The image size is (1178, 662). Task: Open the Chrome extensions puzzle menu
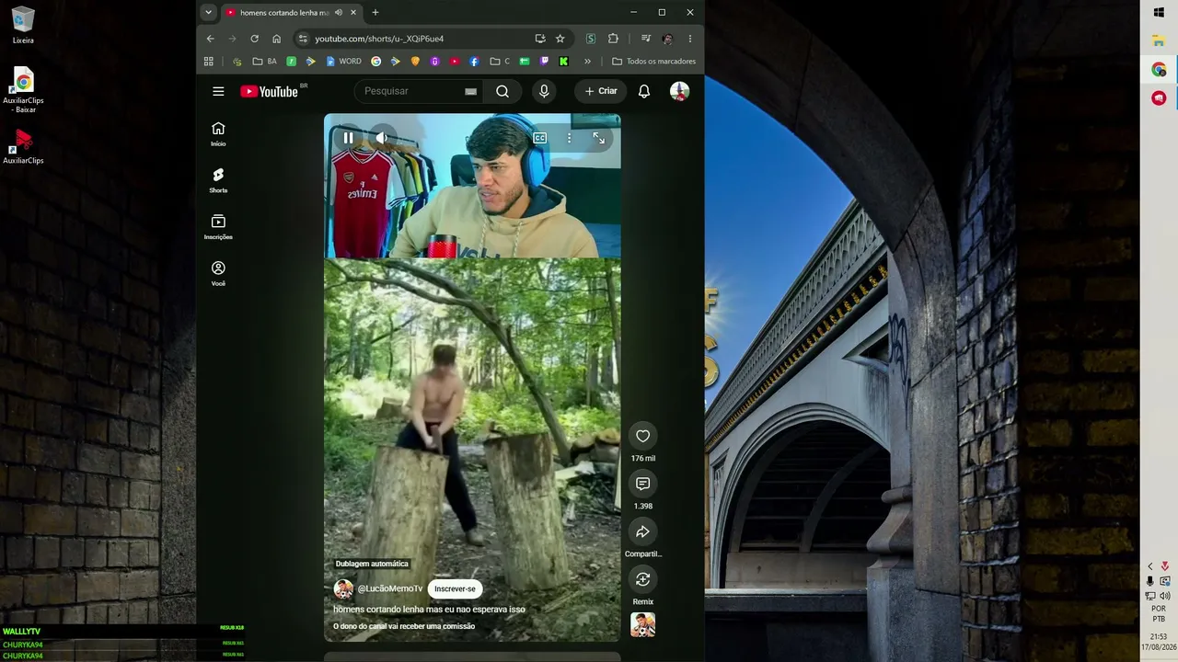pos(613,39)
